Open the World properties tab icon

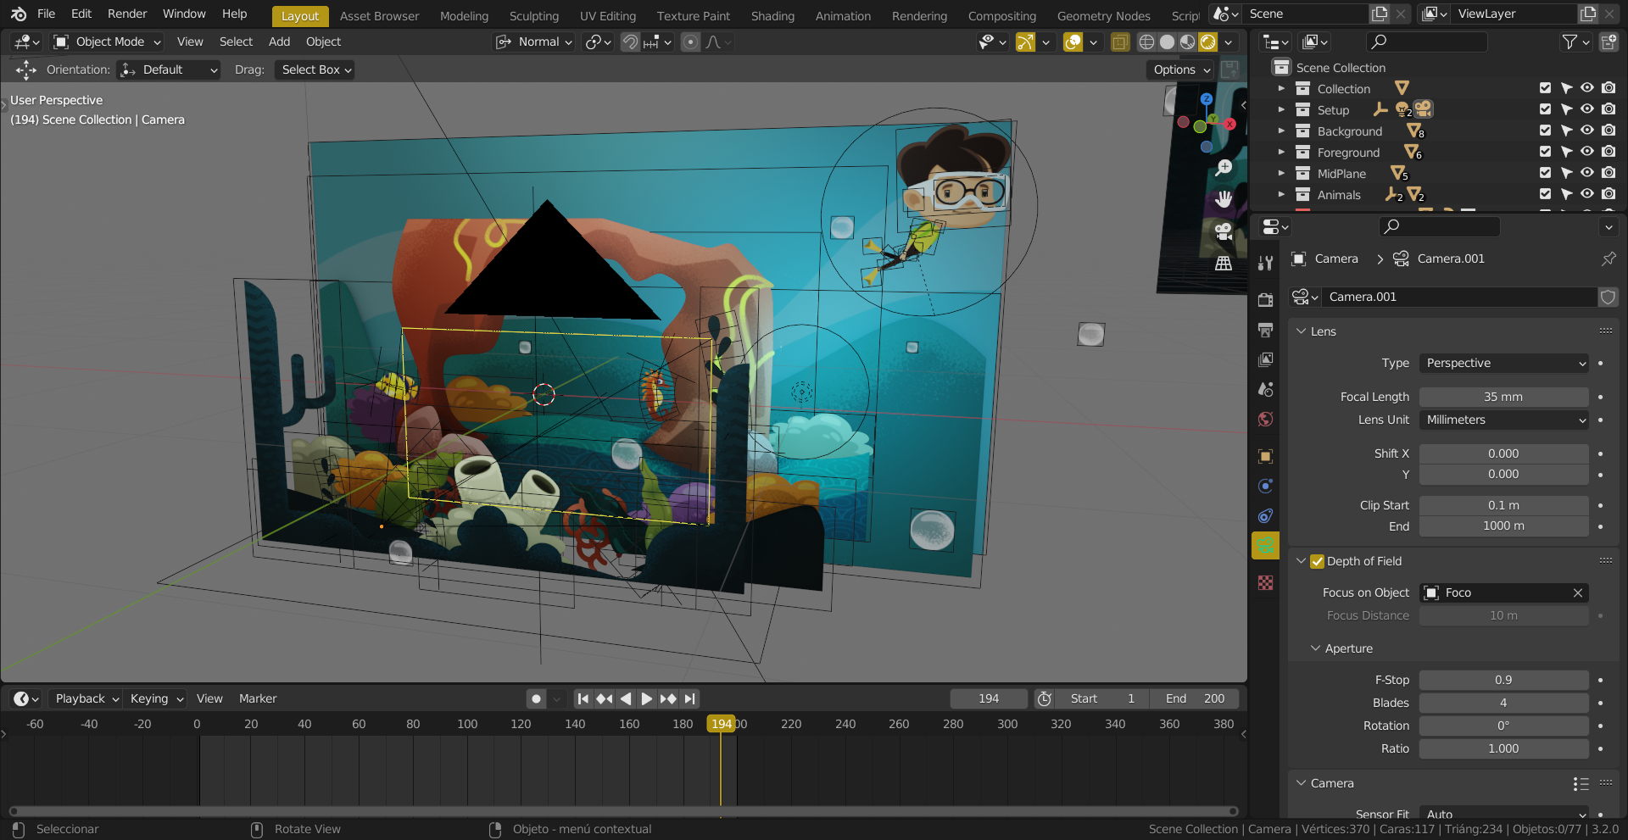(x=1265, y=420)
